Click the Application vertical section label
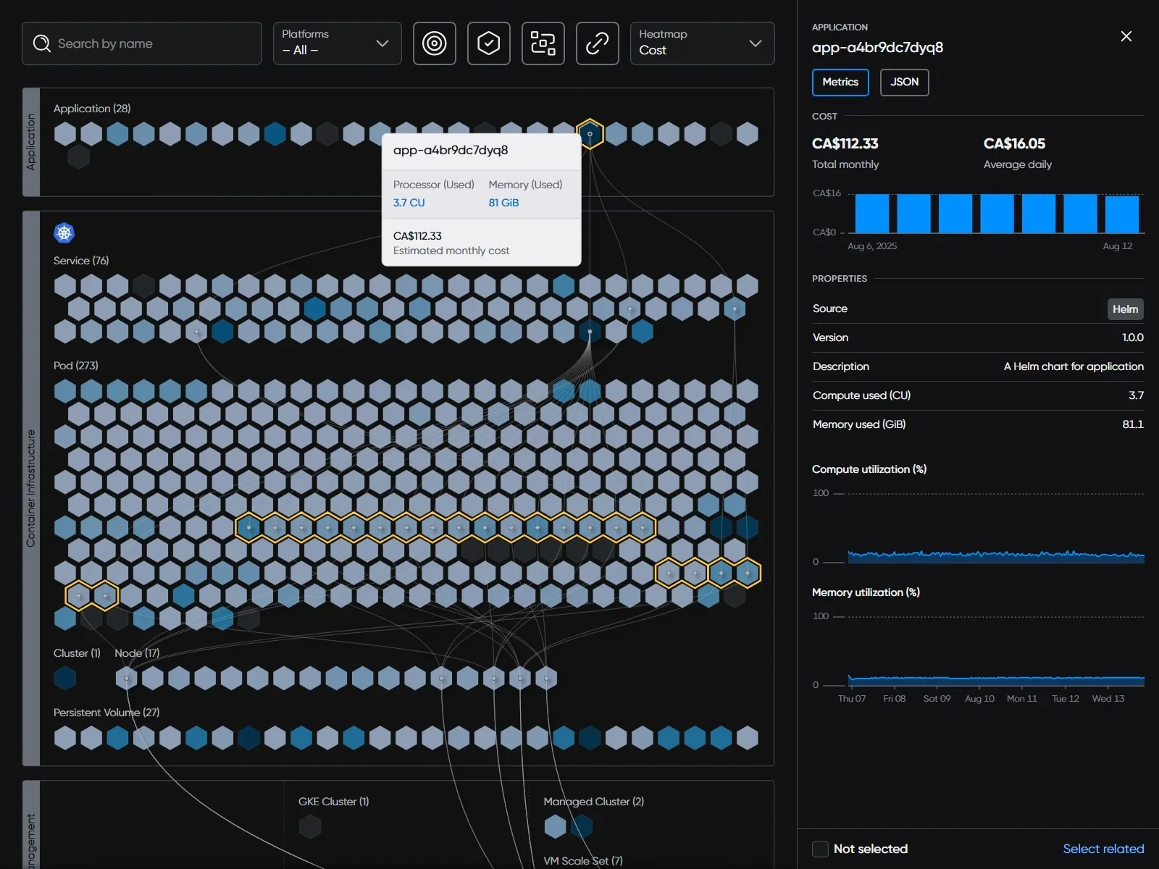 (x=30, y=142)
